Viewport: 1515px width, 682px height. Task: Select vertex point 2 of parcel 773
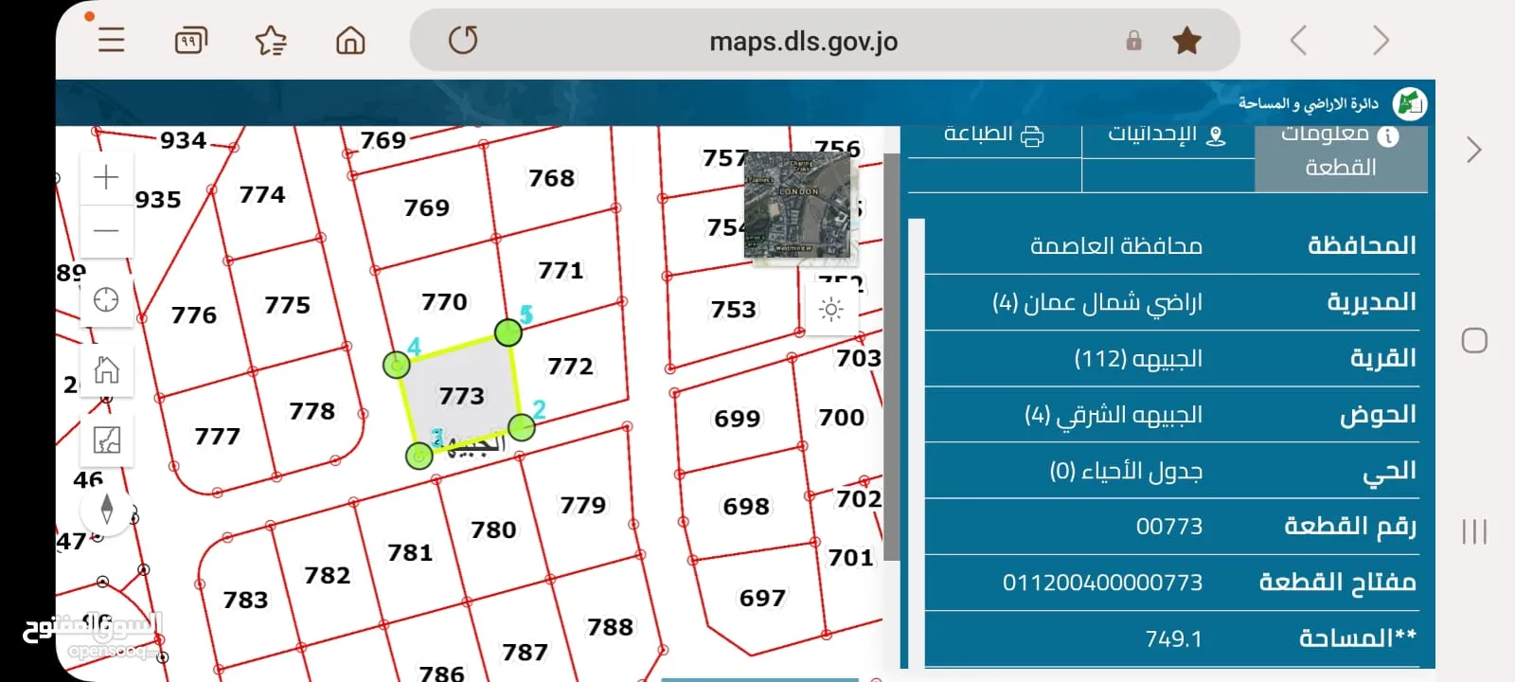521,426
